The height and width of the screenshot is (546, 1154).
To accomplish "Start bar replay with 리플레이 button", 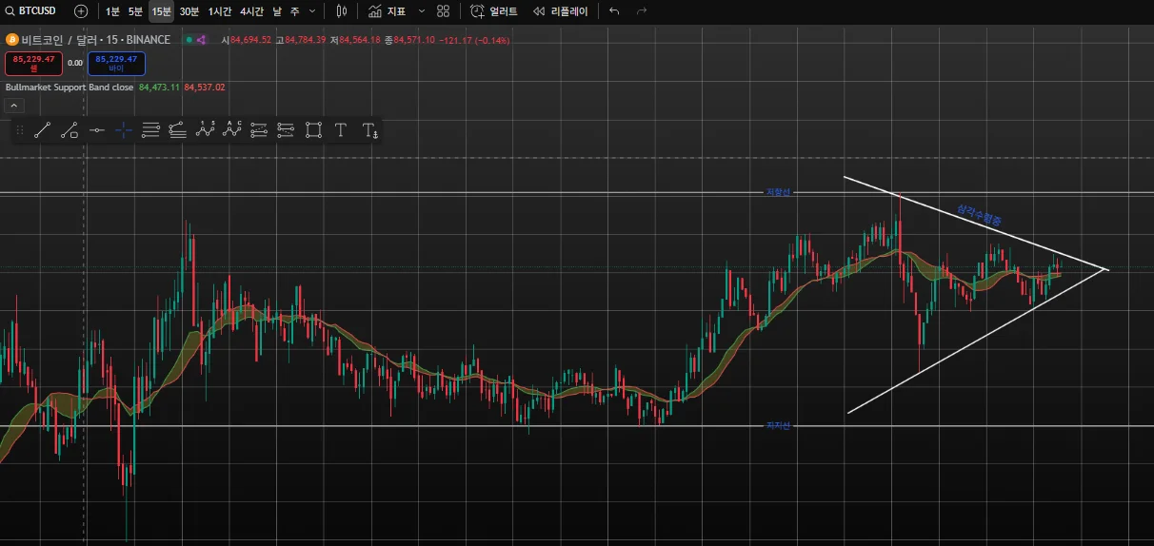I will point(560,11).
